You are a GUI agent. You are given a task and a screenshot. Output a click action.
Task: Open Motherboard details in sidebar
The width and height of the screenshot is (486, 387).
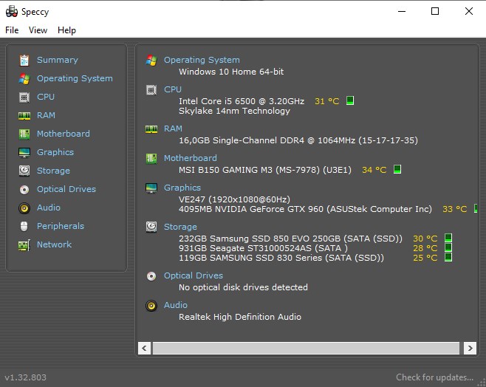tap(64, 134)
